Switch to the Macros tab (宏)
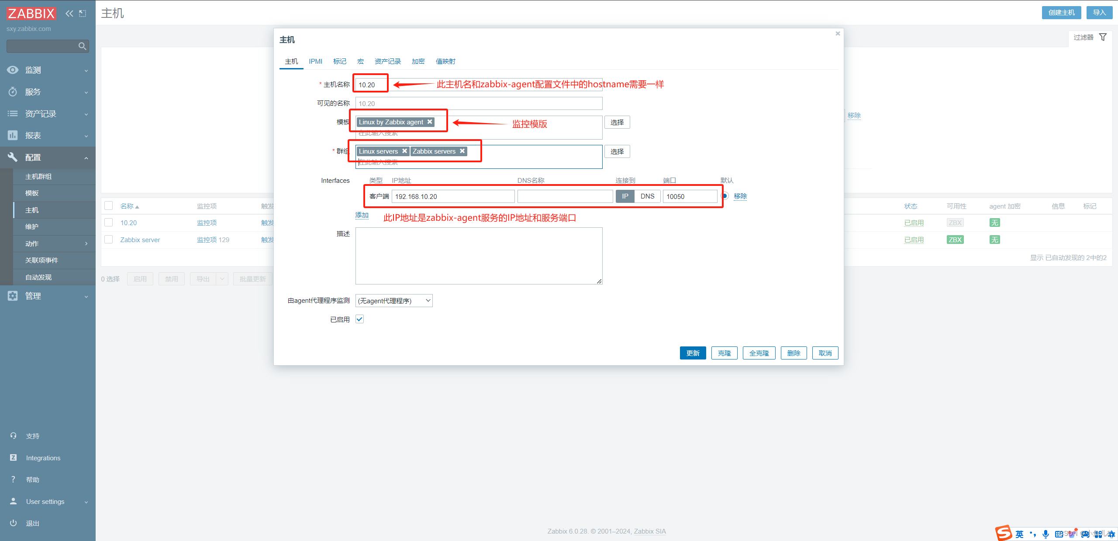Image resolution: width=1118 pixels, height=541 pixels. [360, 62]
